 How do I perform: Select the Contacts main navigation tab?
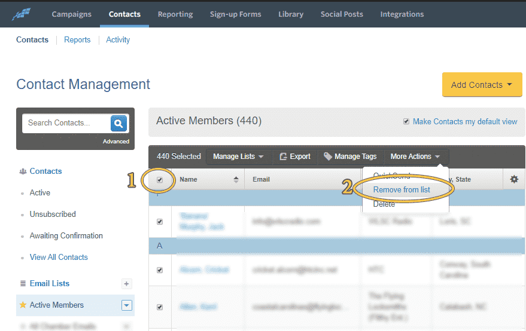pos(124,14)
